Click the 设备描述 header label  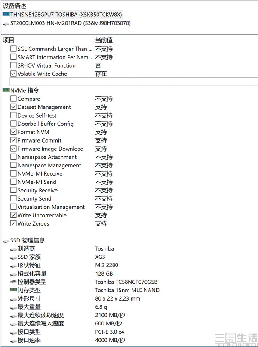[15, 6]
